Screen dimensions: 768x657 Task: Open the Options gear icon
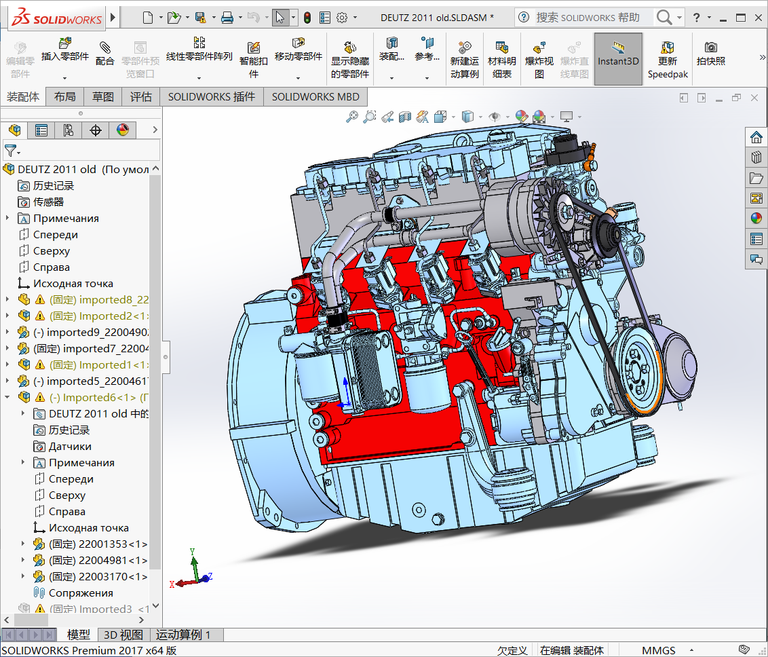pyautogui.click(x=342, y=18)
